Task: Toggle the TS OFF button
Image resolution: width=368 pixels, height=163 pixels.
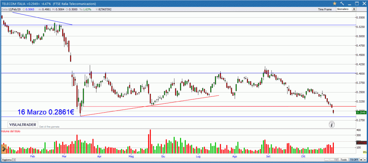Action: (354, 160)
